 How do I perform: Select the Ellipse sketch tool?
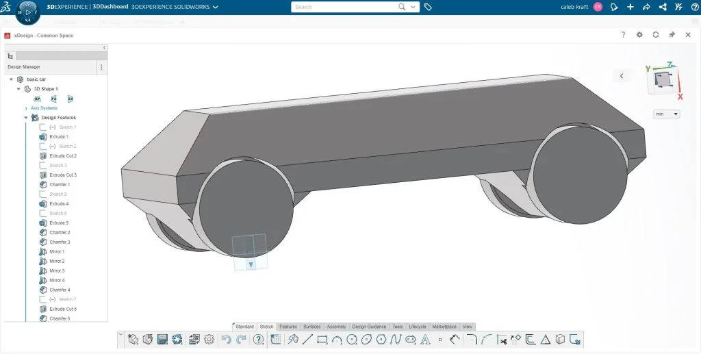(x=367, y=340)
